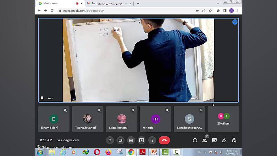Image resolution: width=277 pixels, height=156 pixels.
Task: Close the Gmail tab
Action: [130, 3]
